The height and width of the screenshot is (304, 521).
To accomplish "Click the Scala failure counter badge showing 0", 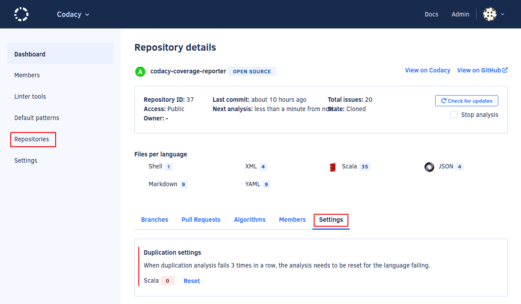I will 167,280.
